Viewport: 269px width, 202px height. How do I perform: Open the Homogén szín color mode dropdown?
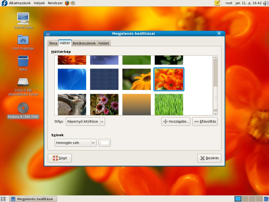pos(75,143)
